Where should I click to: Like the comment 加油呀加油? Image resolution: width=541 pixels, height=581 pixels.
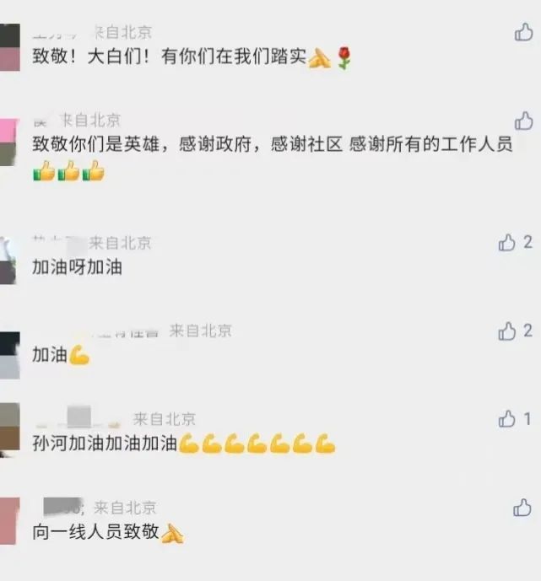pyautogui.click(x=507, y=243)
